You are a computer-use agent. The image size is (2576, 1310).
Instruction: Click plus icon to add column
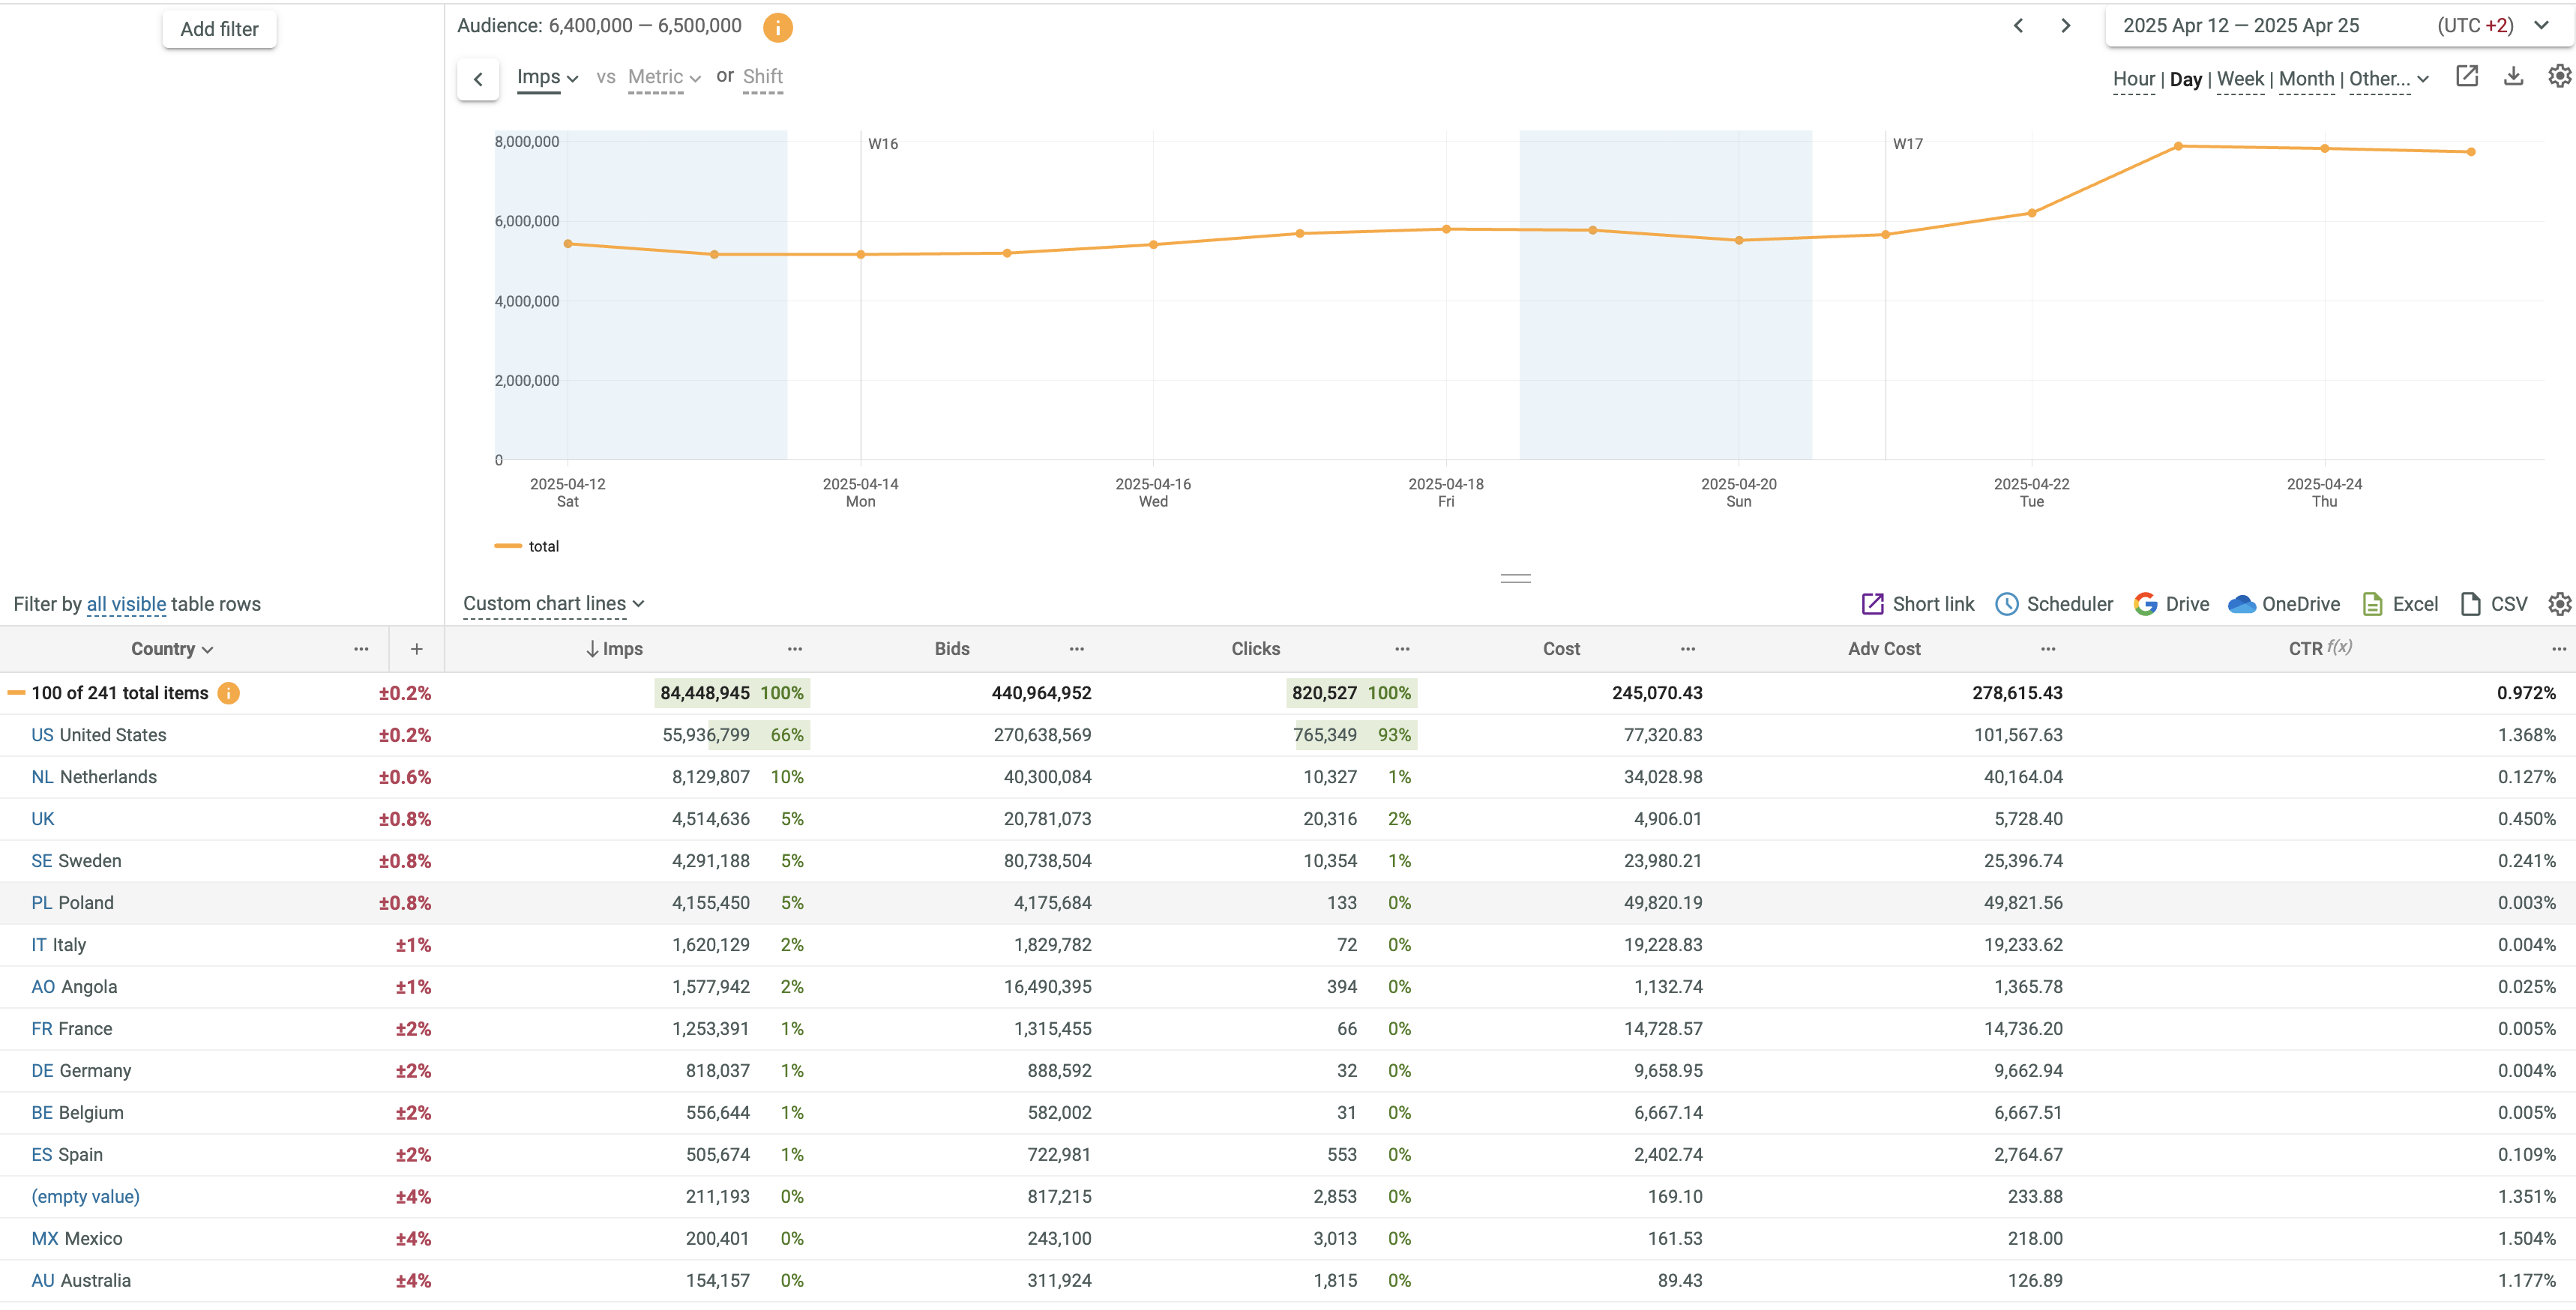click(416, 649)
